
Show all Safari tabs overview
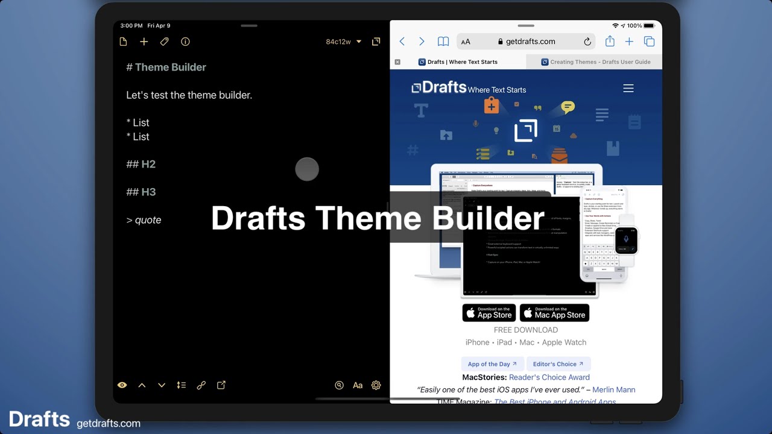click(x=650, y=42)
